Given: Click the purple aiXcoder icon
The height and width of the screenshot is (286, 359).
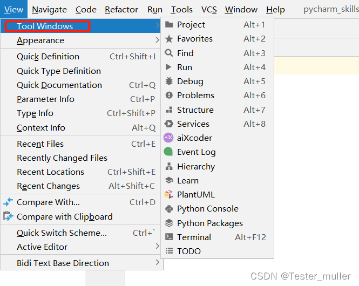Looking at the screenshot, I should click(168, 138).
